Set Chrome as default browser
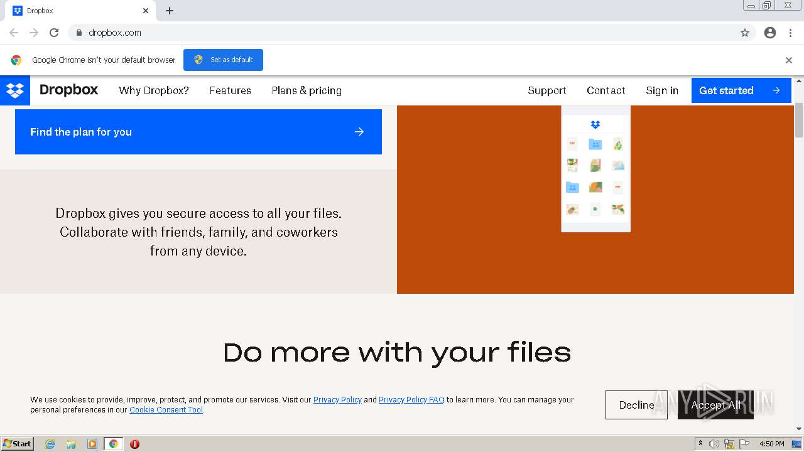Screen dimensions: 804x452 pos(223,60)
